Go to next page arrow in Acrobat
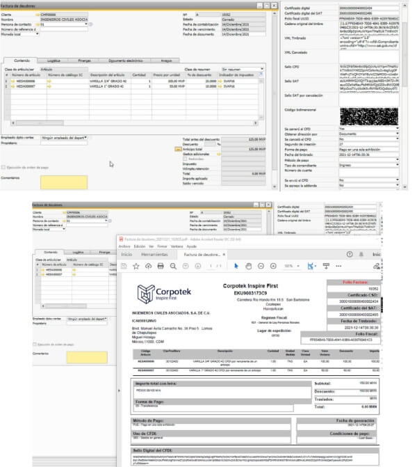 click(x=198, y=266)
